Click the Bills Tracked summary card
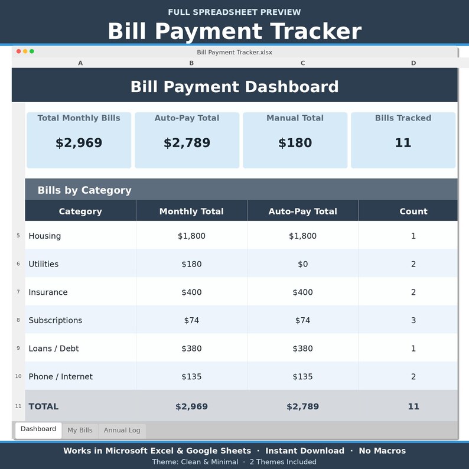469x469 pixels. point(403,140)
